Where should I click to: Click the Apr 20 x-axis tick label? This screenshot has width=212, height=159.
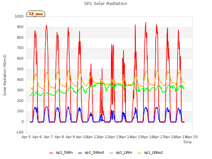click(x=192, y=137)
